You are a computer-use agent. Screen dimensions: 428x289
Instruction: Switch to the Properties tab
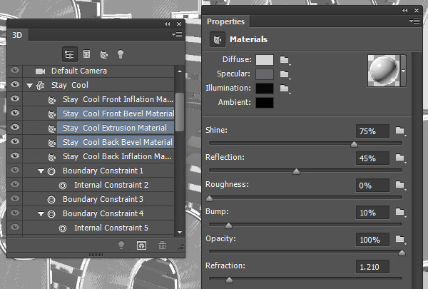click(x=225, y=21)
